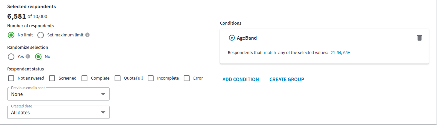The height and width of the screenshot is (125, 437).
Task: Open selected values 21-64, 65+ link
Action: coord(340,53)
